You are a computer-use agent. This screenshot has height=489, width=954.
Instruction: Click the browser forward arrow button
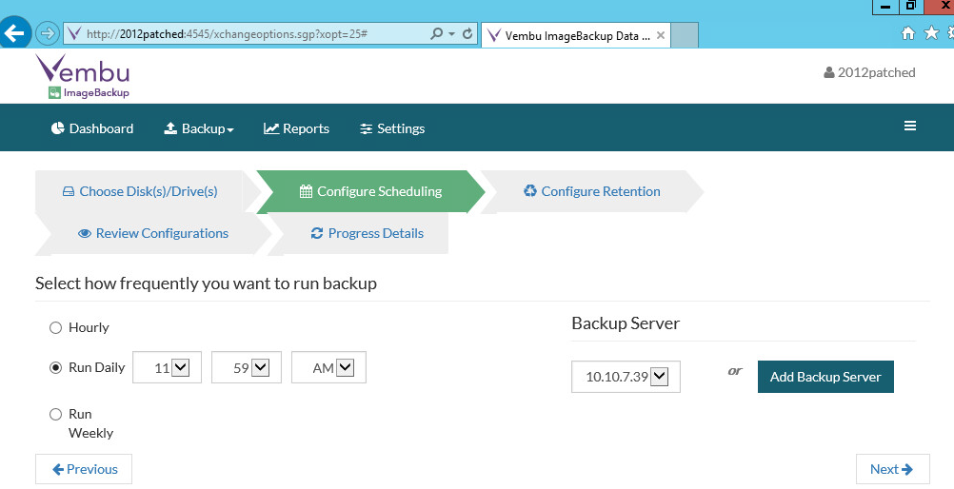point(48,33)
